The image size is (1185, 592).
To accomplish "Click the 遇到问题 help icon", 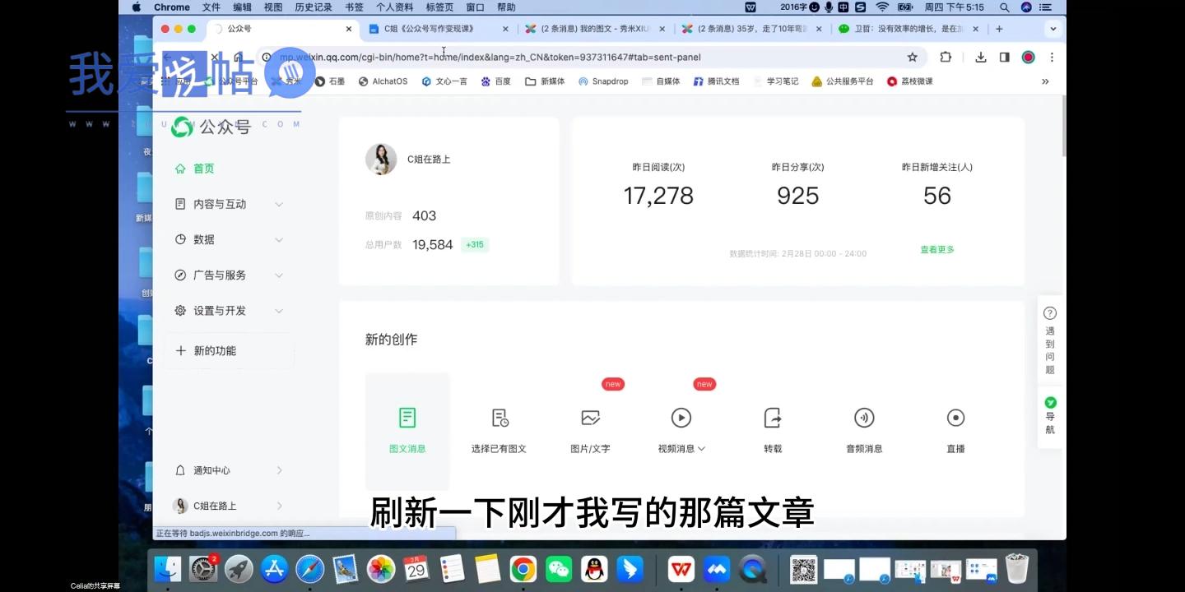I will (1050, 313).
